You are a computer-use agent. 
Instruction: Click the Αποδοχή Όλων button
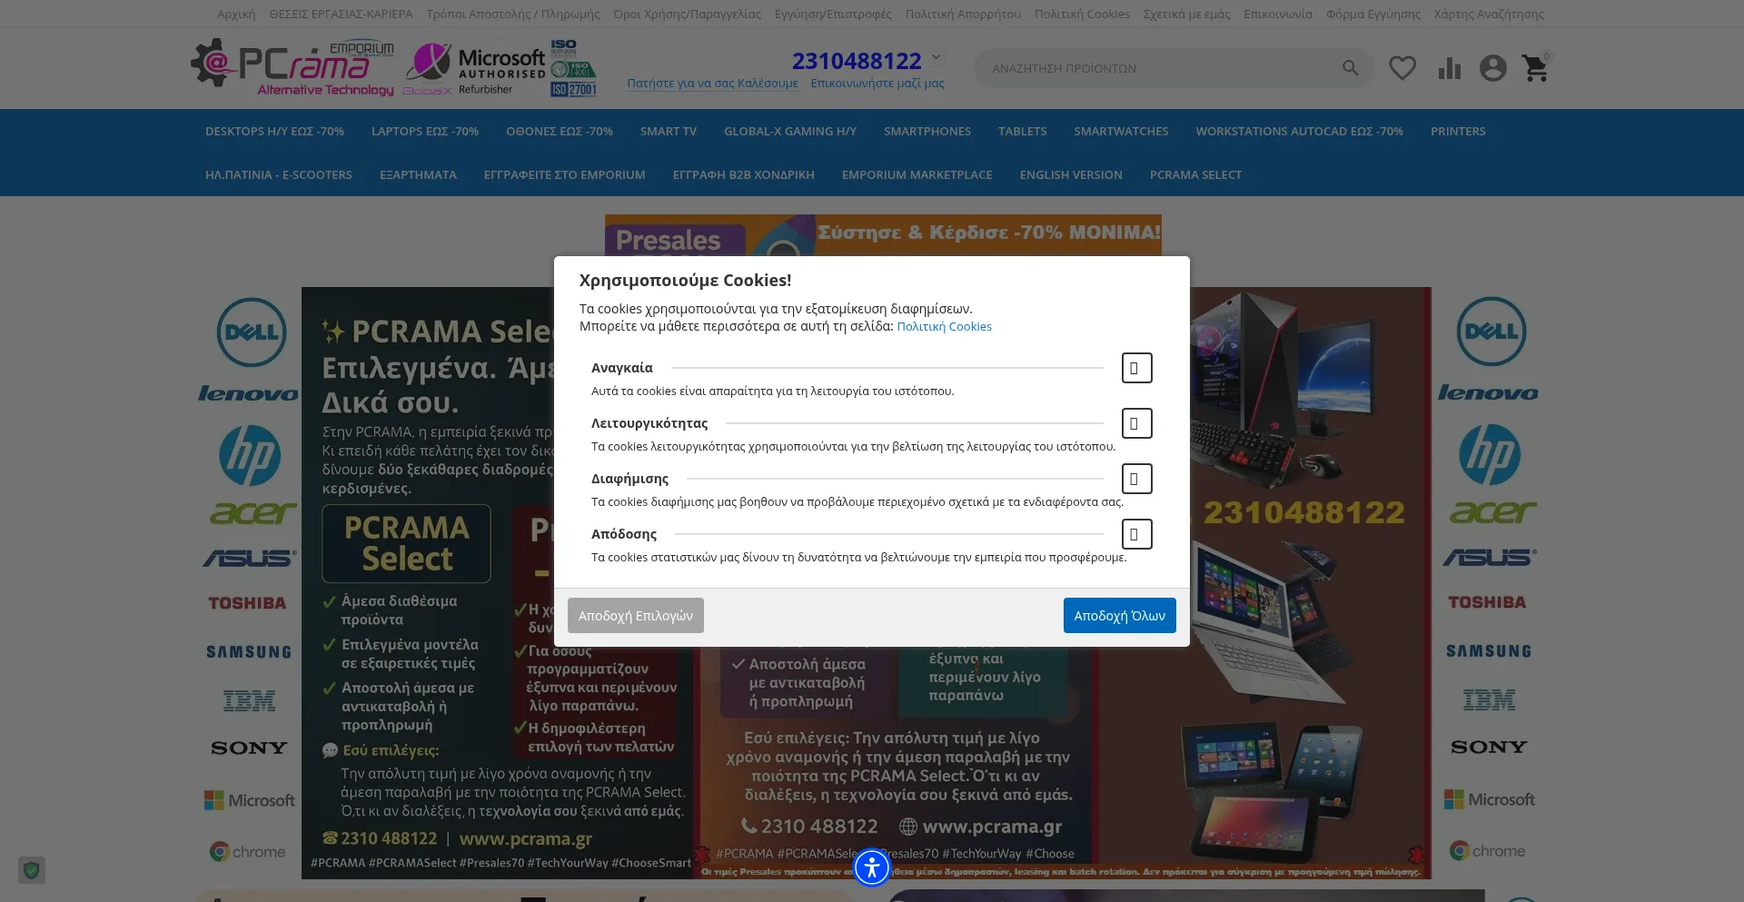tap(1119, 616)
